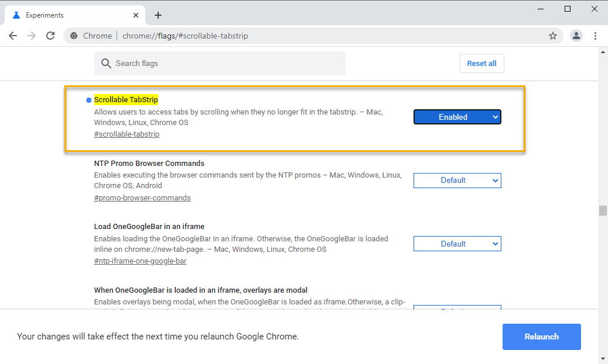This screenshot has width=608, height=364.
Task: Click the Reset all button
Action: pyautogui.click(x=481, y=63)
